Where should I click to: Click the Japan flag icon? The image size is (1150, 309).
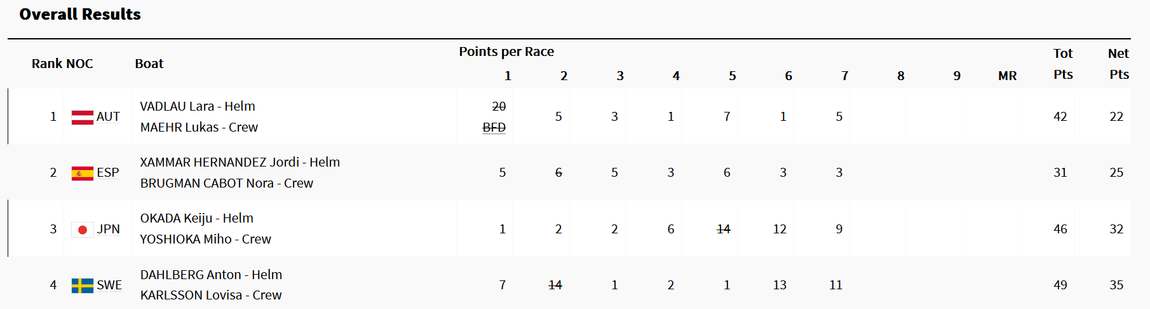tap(83, 230)
